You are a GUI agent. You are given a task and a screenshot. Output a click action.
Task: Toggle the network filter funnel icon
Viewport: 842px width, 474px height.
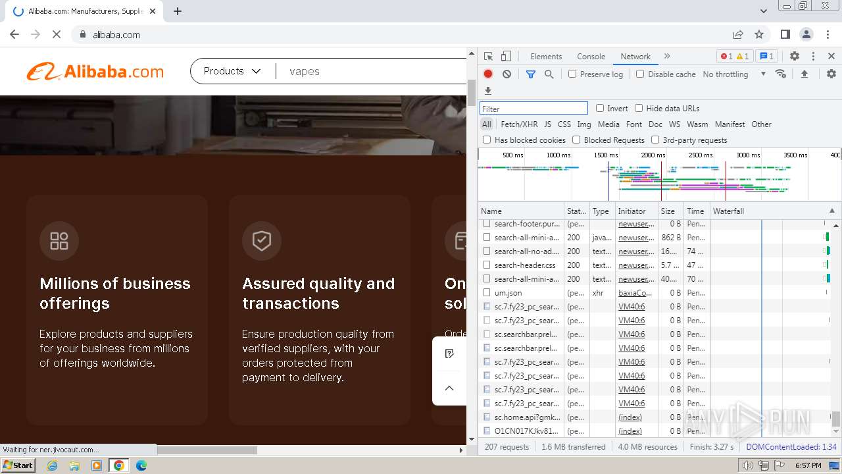(531, 74)
